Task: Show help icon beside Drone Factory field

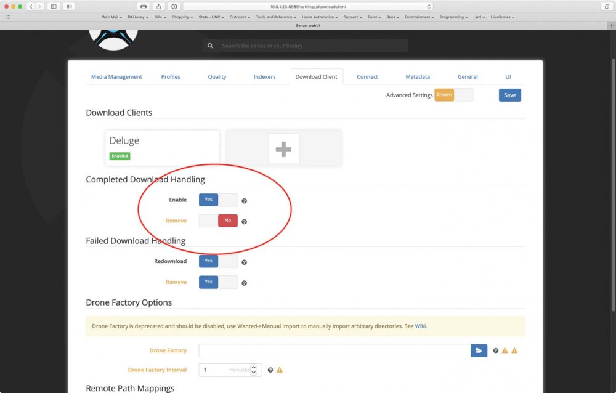Action: pos(496,350)
